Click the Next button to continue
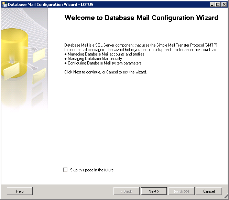Viewport: 229px width, 200px height. tap(154, 191)
